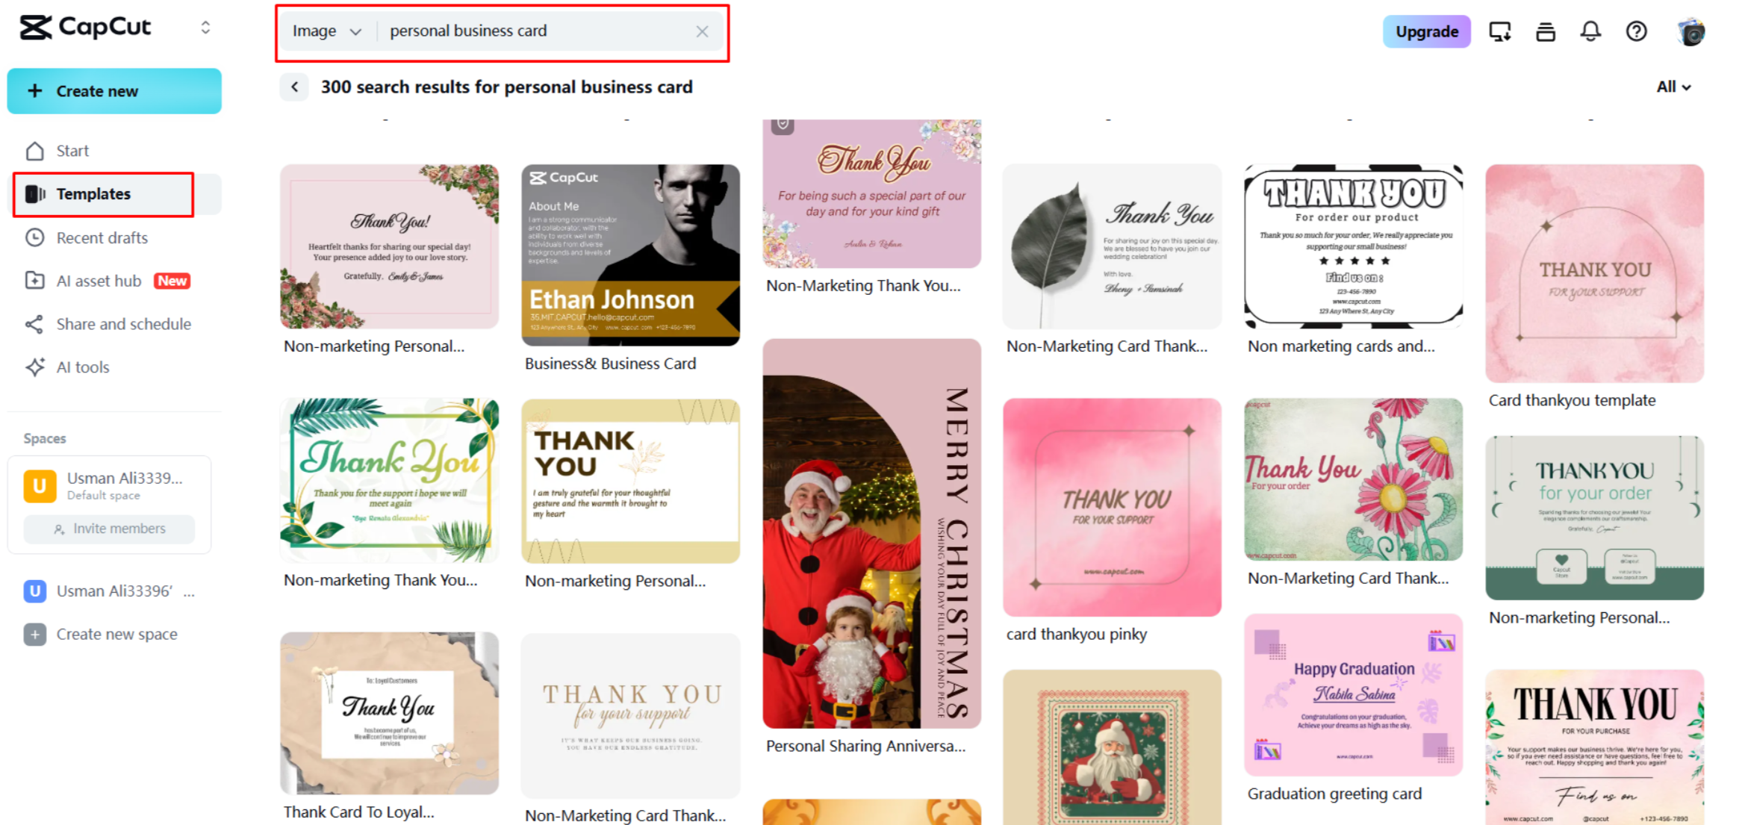Click the Create new button
The height and width of the screenshot is (825, 1745).
click(114, 91)
